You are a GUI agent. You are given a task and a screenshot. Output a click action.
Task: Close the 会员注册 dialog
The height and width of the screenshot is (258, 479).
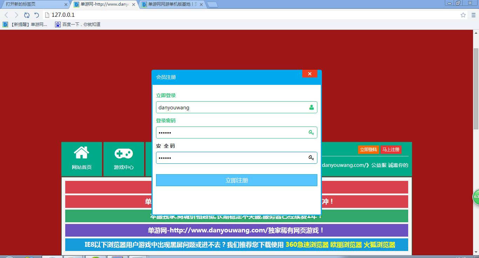[310, 74]
